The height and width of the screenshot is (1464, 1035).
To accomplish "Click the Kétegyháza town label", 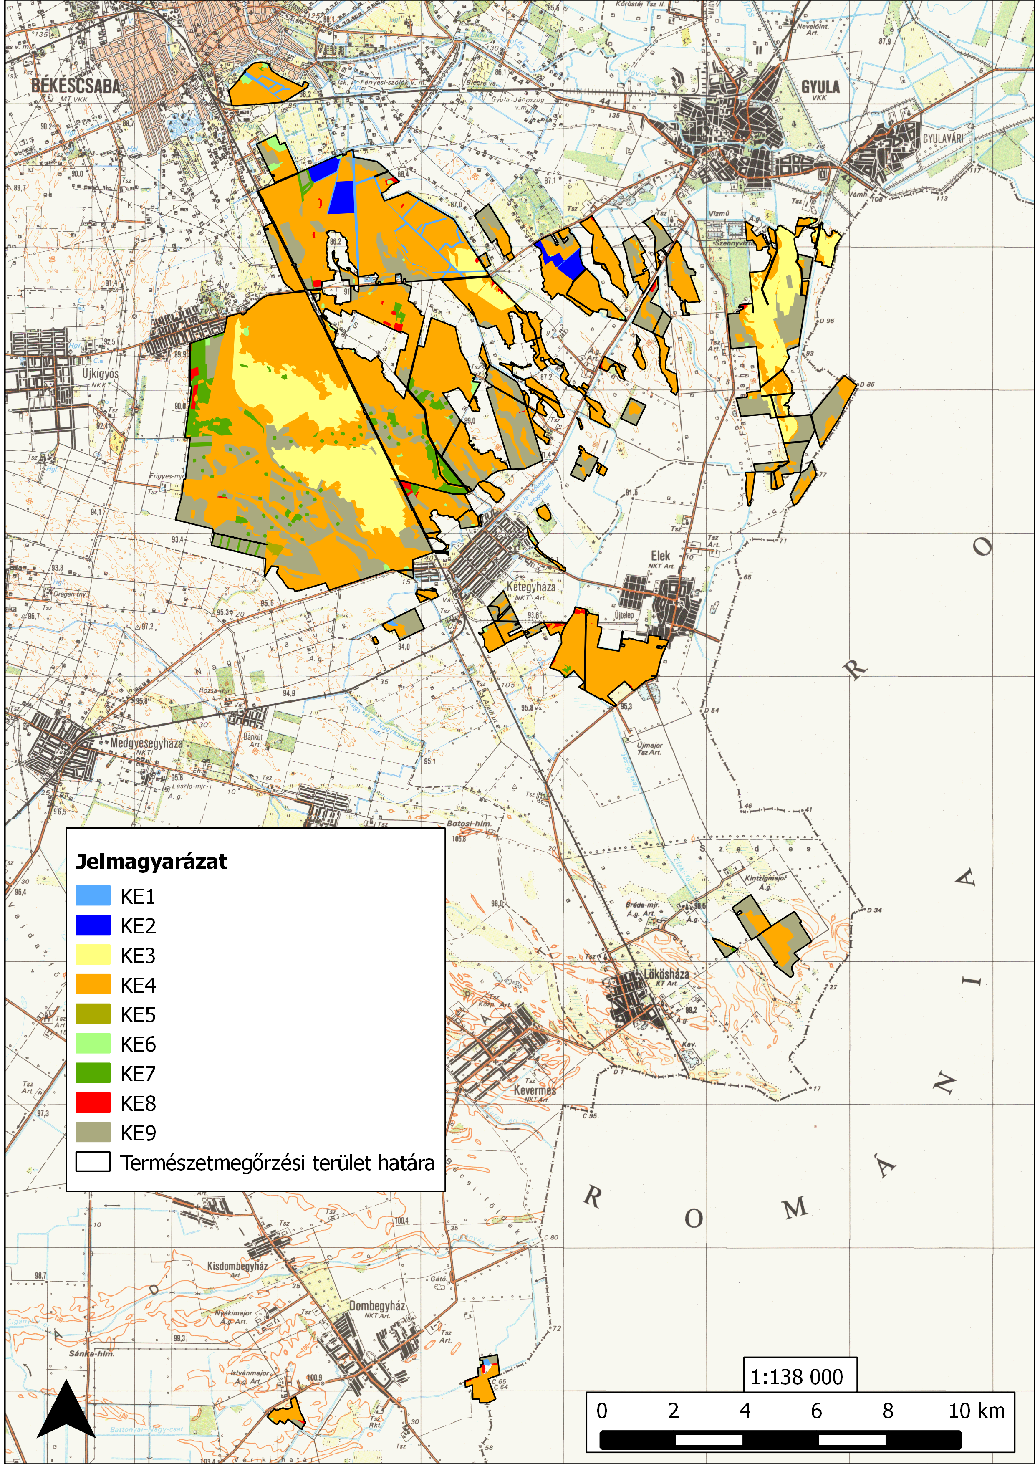I will click(531, 587).
